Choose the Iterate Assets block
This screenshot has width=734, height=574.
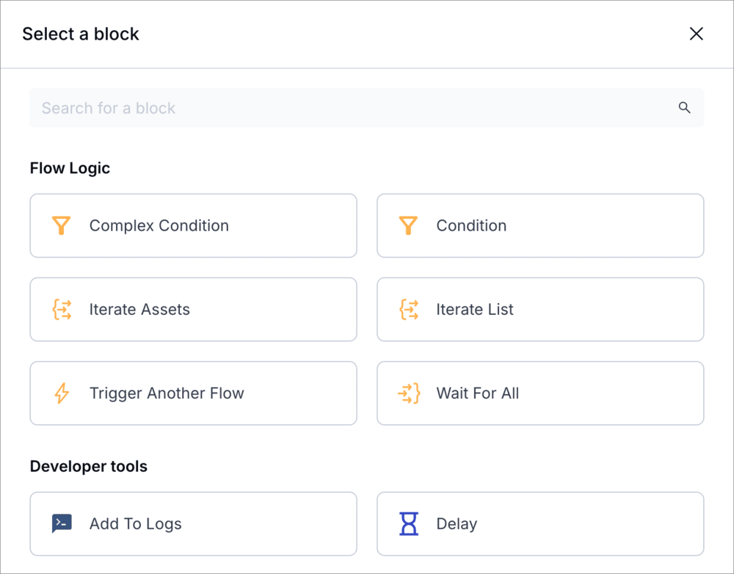pyautogui.click(x=193, y=309)
